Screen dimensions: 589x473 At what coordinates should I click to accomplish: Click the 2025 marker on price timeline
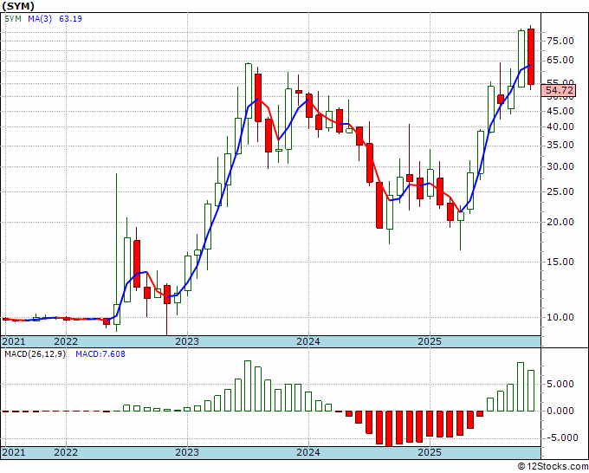[430, 341]
